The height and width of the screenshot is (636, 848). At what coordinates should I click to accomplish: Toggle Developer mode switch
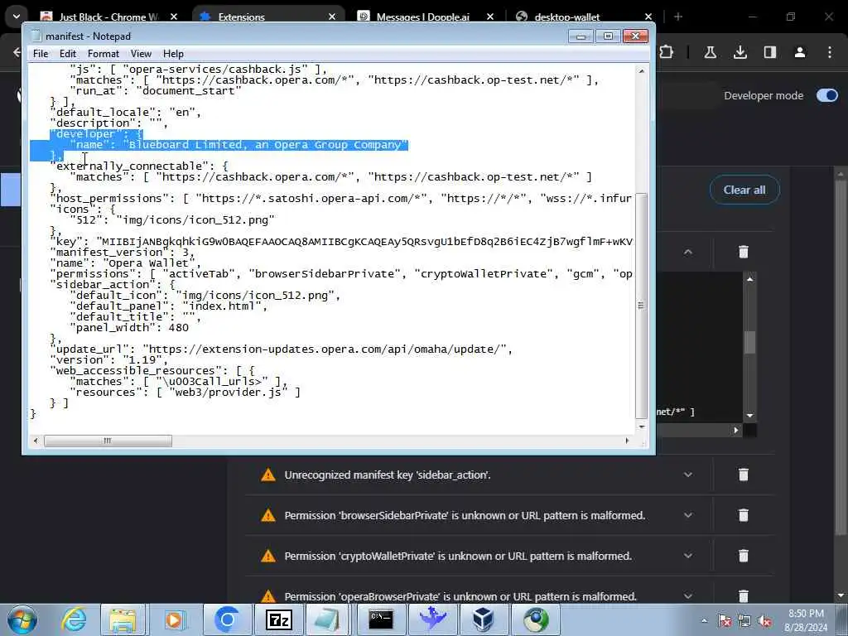pyautogui.click(x=827, y=96)
